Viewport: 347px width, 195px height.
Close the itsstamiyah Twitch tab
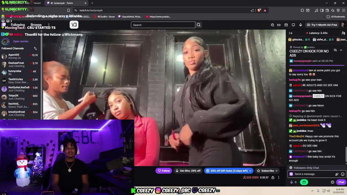[x=85, y=3]
